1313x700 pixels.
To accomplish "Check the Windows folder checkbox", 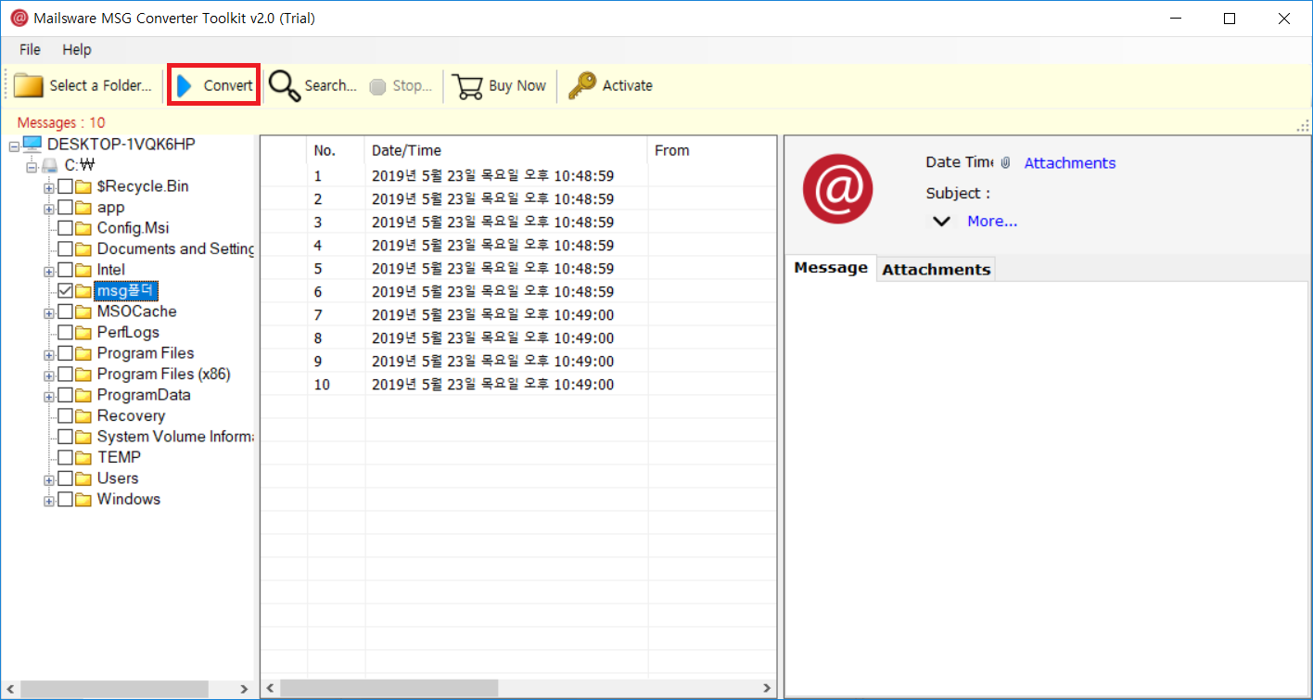I will (65, 499).
